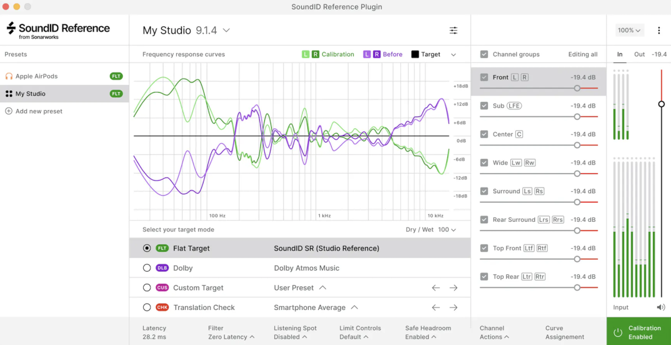Click the CHK Translation Check badge icon
This screenshot has width=671, height=345.
(162, 307)
